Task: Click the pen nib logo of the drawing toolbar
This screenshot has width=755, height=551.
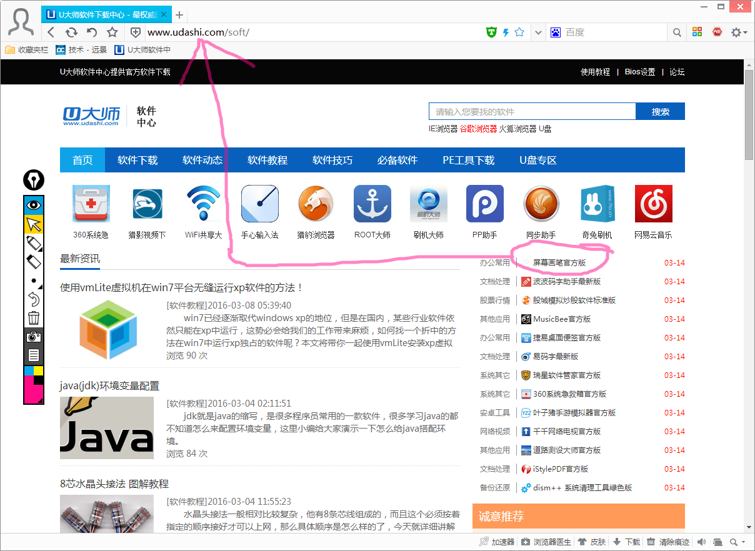Action: pos(34,180)
